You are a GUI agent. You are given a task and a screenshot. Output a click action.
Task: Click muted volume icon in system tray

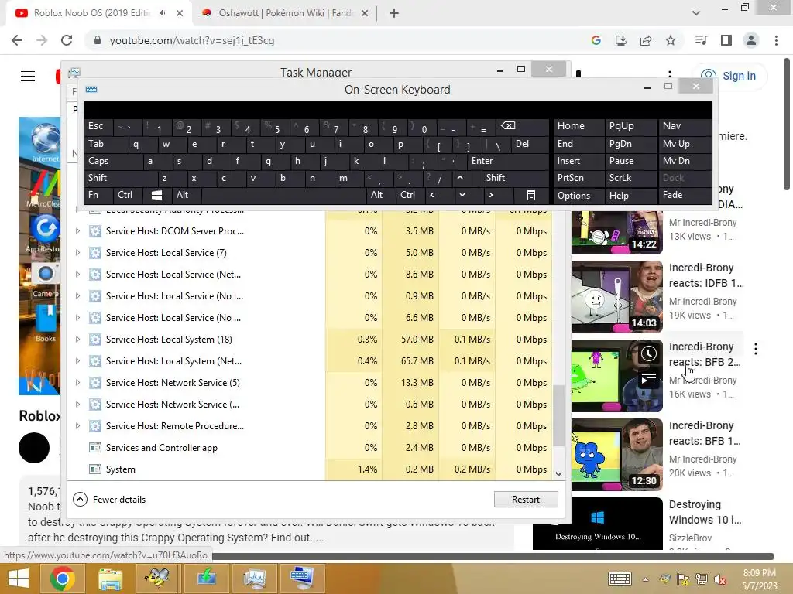click(x=720, y=579)
